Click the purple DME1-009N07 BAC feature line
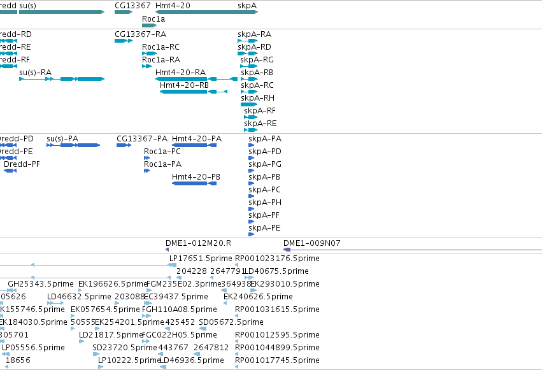Screen dimensions: 542x370 [x=413, y=250]
